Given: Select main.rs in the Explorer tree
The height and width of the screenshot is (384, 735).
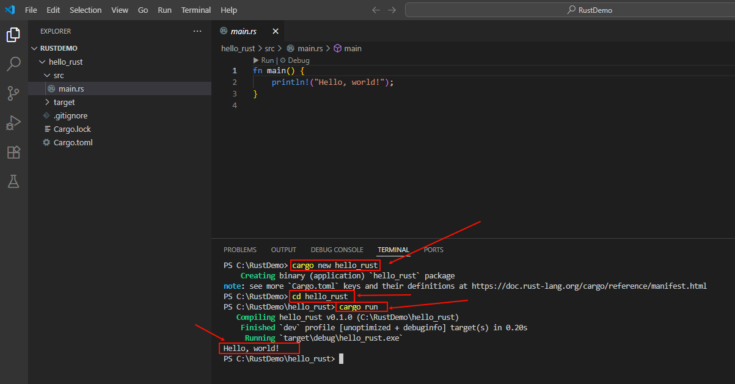Looking at the screenshot, I should point(120,89).
